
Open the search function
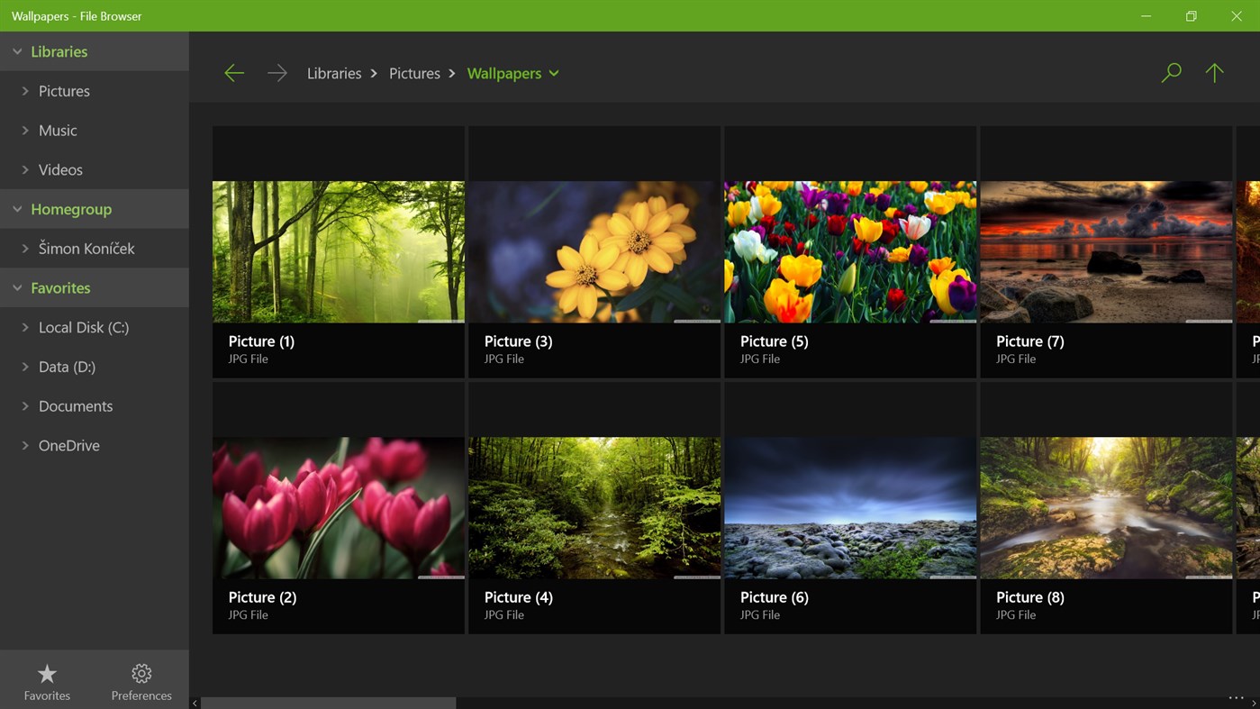(1170, 72)
